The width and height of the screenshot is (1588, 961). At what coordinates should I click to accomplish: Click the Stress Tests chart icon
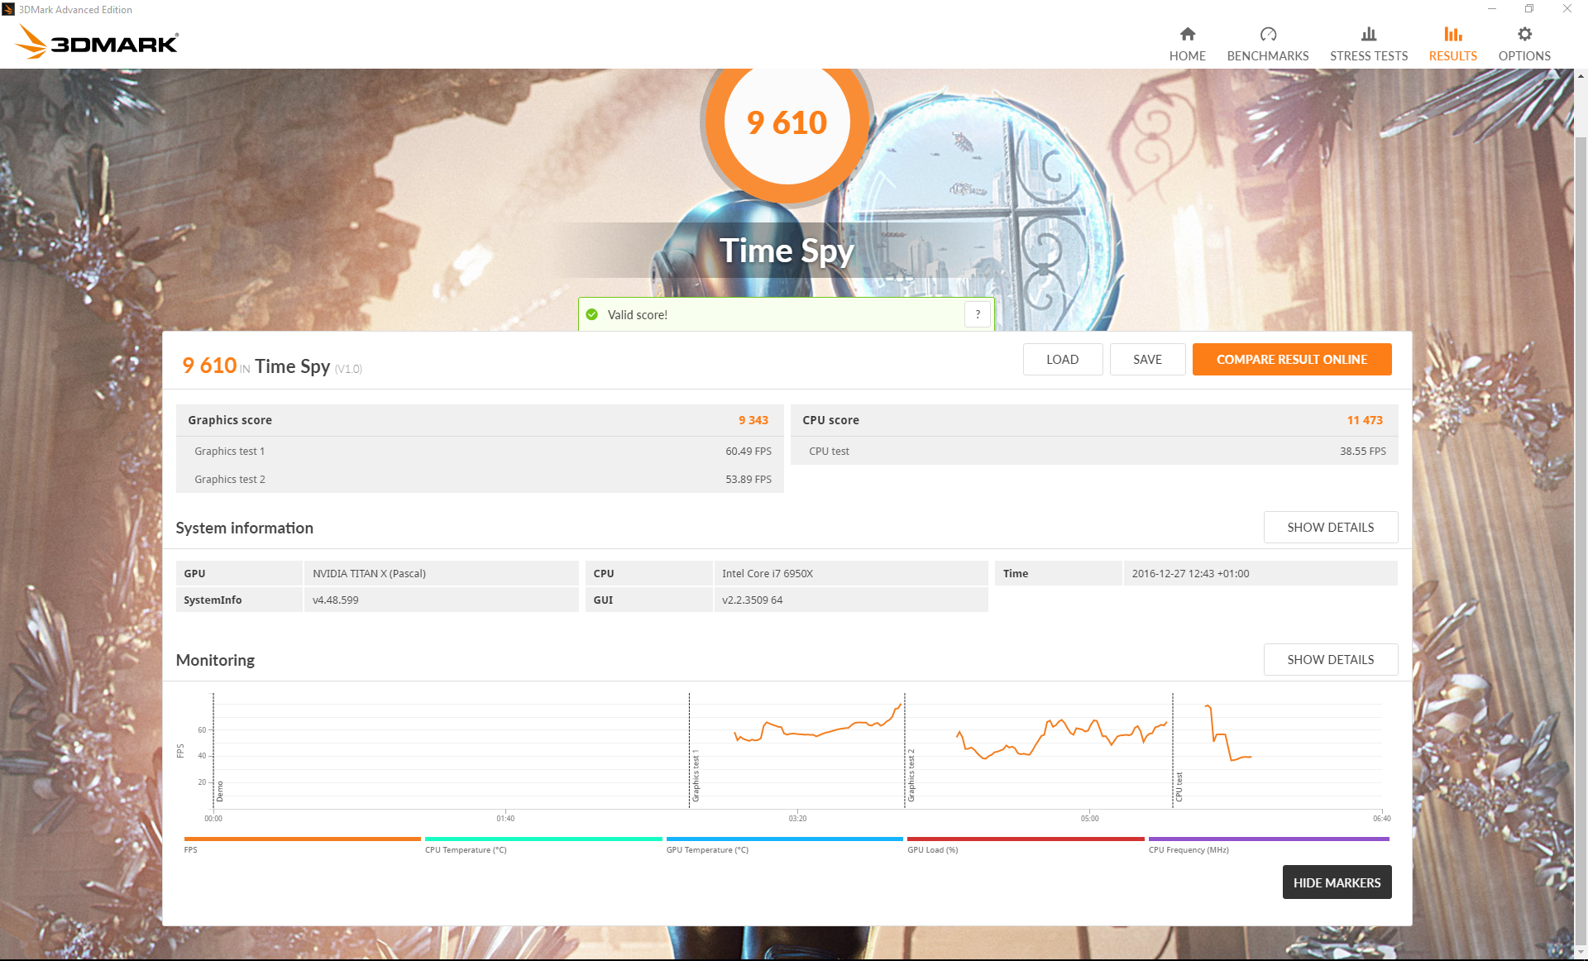pyautogui.click(x=1369, y=34)
